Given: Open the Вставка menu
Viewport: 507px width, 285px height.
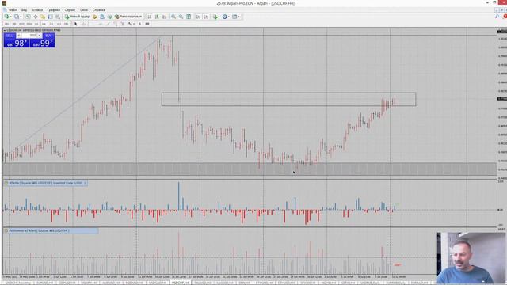Looking at the screenshot, I should click(x=37, y=10).
